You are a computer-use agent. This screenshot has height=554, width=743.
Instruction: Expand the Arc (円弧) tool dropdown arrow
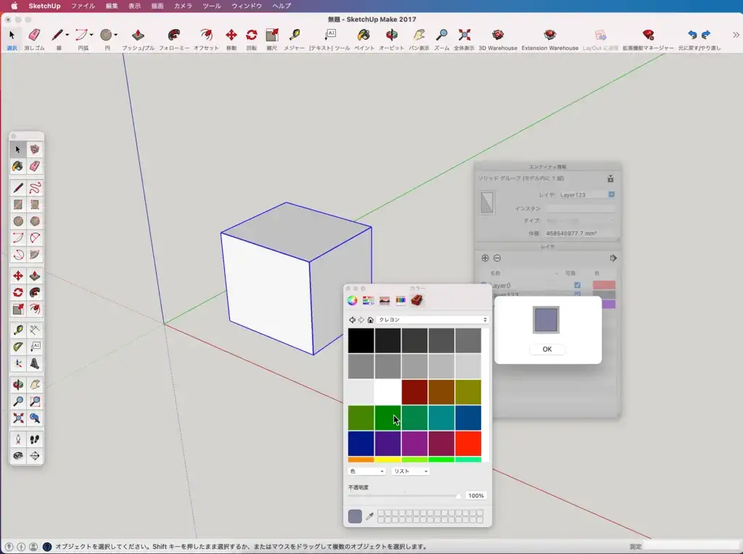click(91, 35)
